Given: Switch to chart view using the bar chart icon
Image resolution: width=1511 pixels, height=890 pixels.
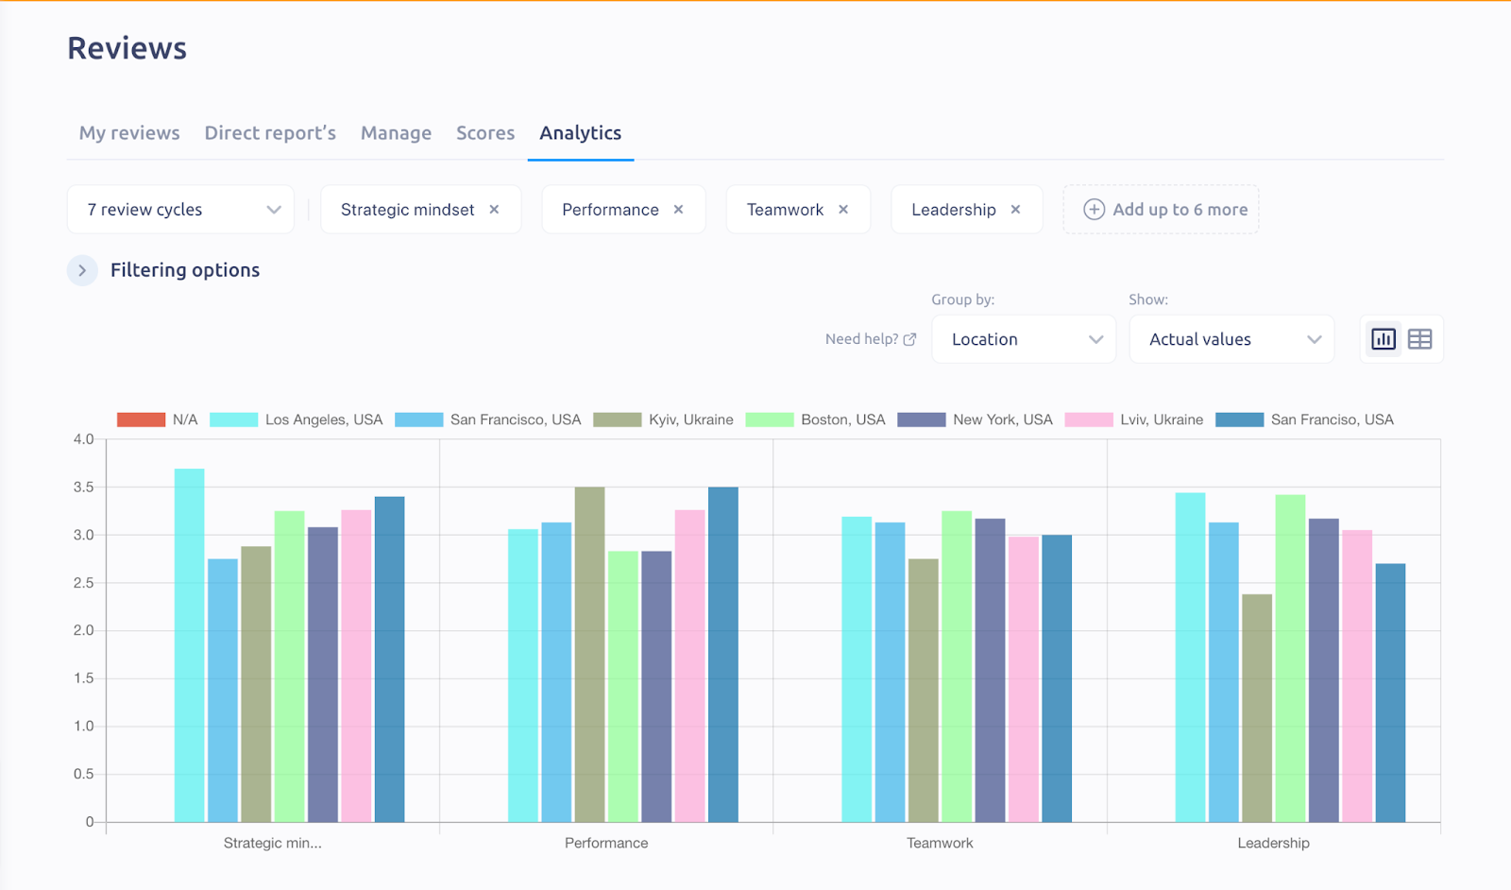Looking at the screenshot, I should pyautogui.click(x=1383, y=338).
